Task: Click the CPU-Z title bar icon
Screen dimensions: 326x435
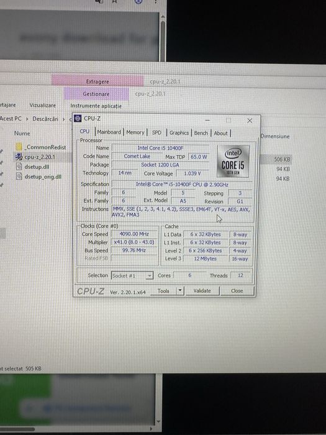Action: pos(78,119)
